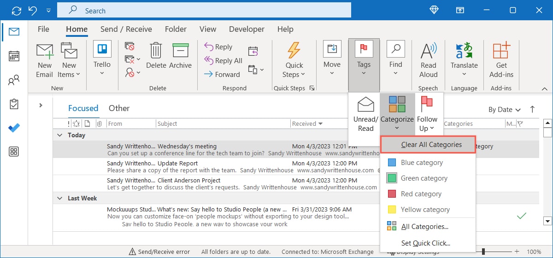Open the New Items dropdown
Image resolution: width=553 pixels, height=258 pixels.
coord(69,60)
